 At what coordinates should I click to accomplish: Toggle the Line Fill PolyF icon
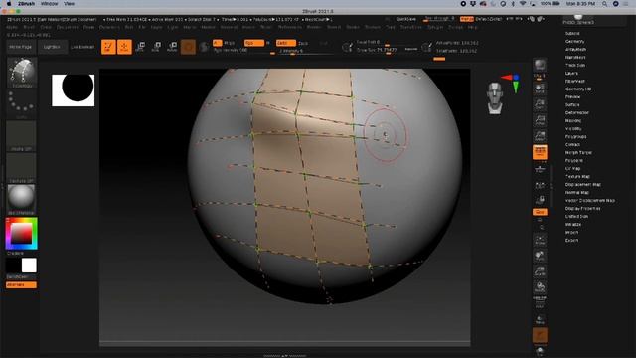point(540,303)
